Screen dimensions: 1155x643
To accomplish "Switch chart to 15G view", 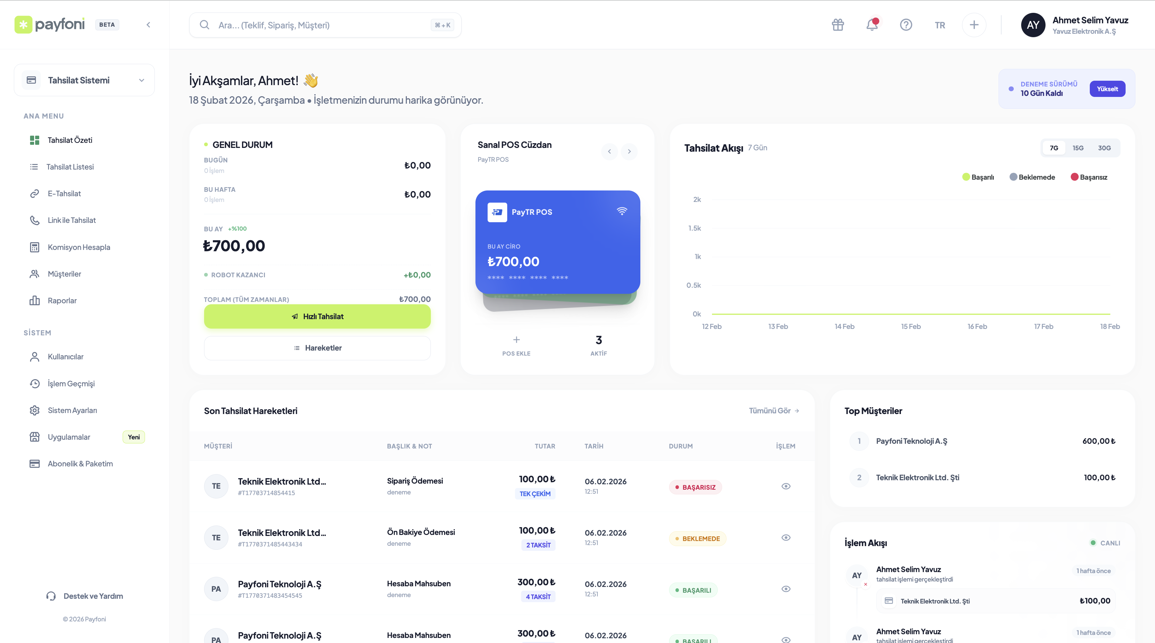I will (x=1078, y=148).
